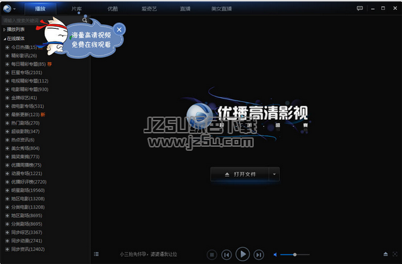Adjust the volume slider

295,255
